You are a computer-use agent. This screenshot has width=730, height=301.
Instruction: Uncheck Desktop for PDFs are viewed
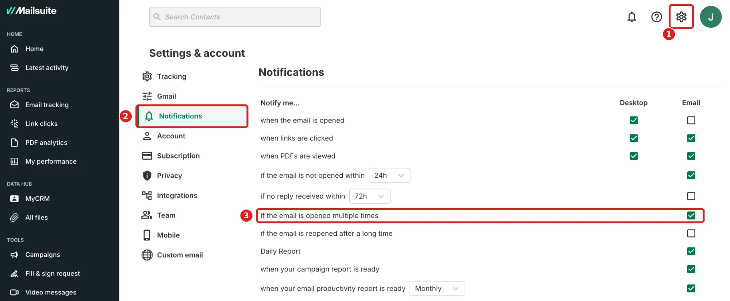point(634,156)
